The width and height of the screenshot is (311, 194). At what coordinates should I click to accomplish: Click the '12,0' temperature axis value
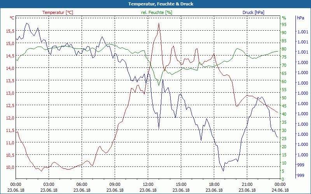(x=10, y=118)
